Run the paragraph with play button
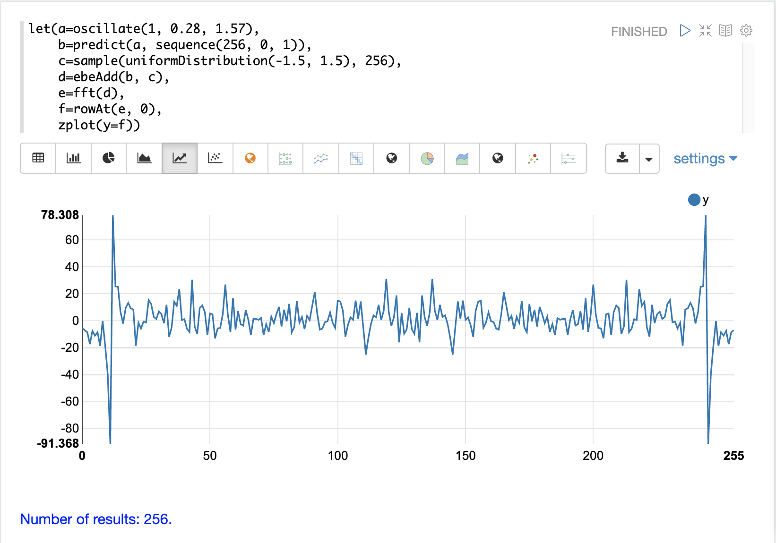 pyautogui.click(x=685, y=31)
